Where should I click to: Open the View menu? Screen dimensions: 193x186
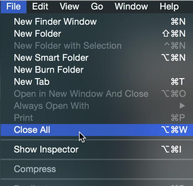(69, 7)
